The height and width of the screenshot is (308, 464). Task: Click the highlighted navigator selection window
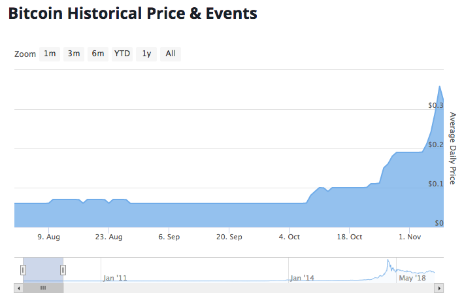click(x=43, y=270)
